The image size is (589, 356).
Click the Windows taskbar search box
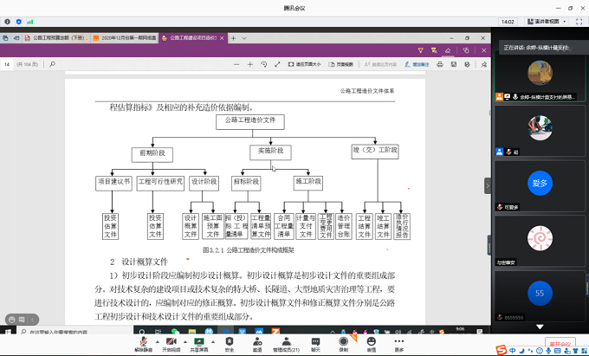tap(74, 332)
